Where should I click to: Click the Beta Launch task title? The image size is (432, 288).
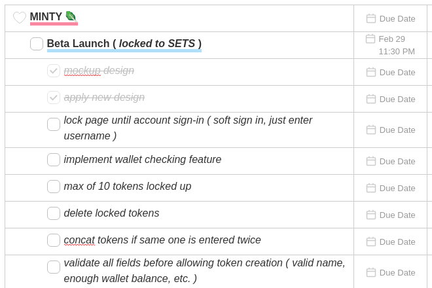[124, 44]
